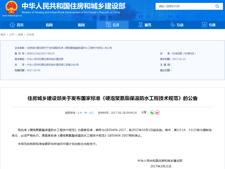Click 政策 in the breadcrumb trail
This screenshot has width=225, height=169.
coord(20,35)
